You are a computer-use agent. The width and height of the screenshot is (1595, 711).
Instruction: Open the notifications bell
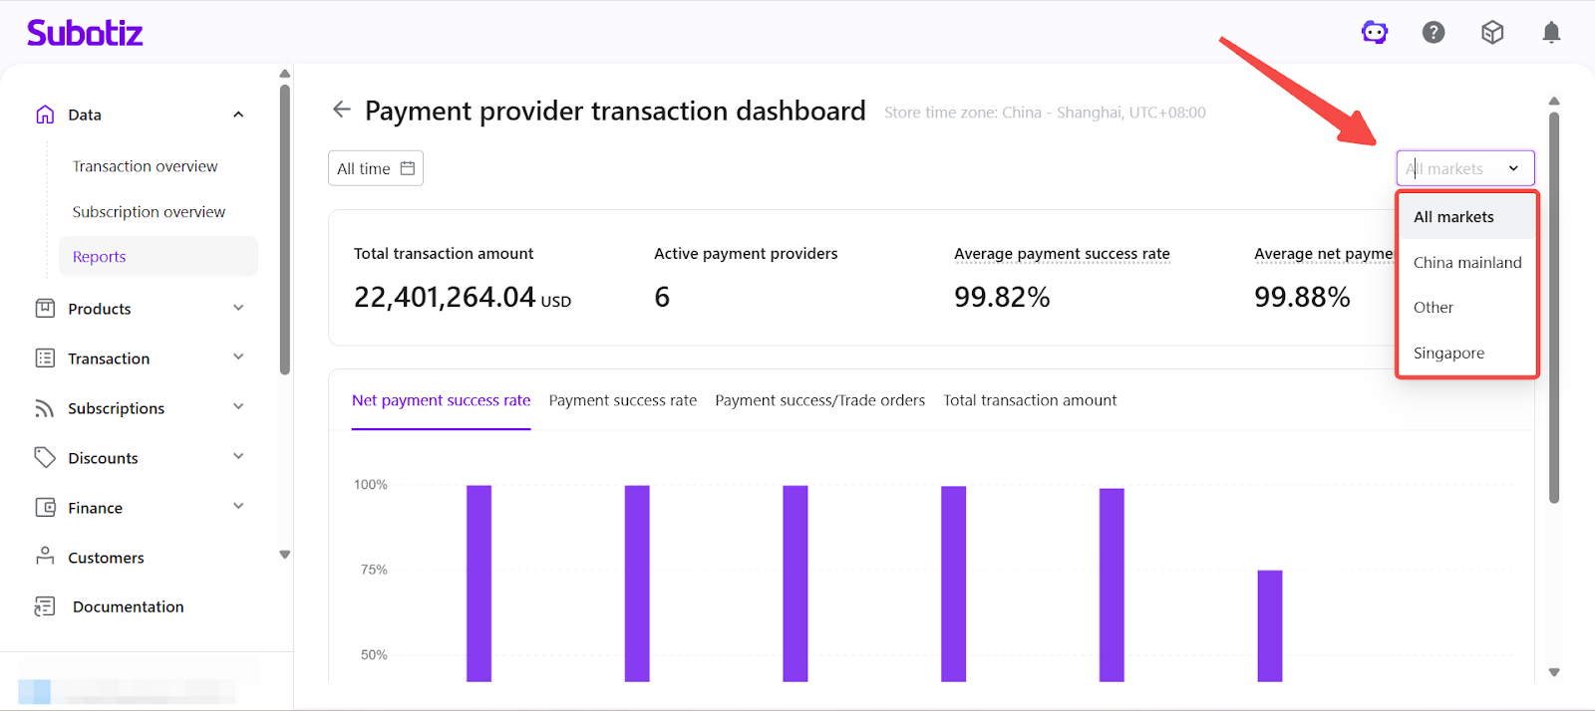1551,33
